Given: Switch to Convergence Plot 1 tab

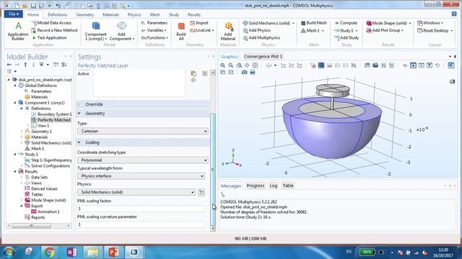Looking at the screenshot, I should point(263,56).
